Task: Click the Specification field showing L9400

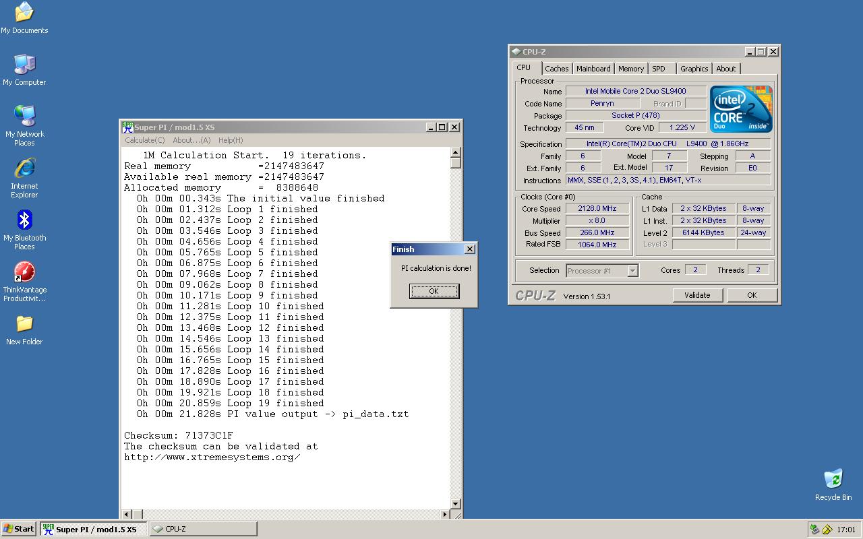Action: [x=668, y=144]
